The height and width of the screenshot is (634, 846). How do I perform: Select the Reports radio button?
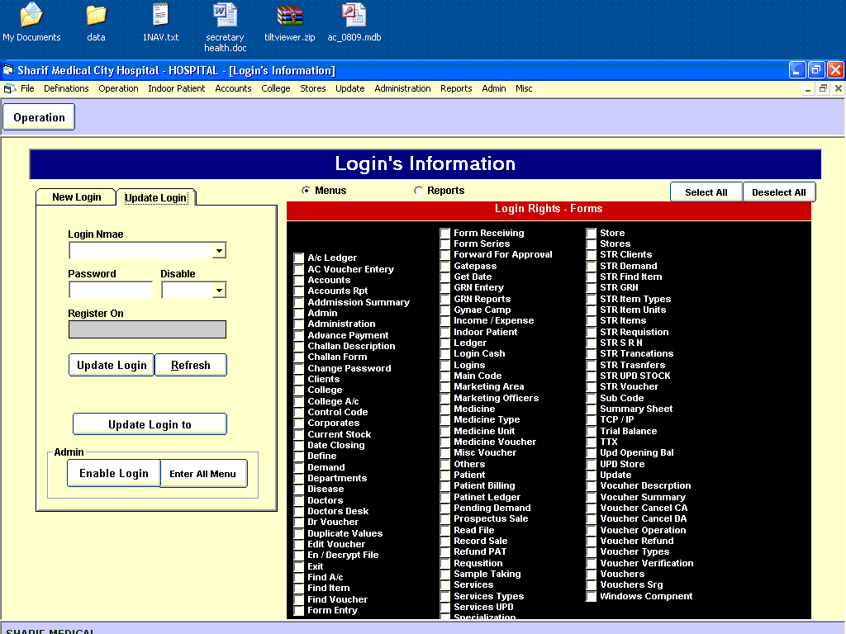(x=418, y=191)
